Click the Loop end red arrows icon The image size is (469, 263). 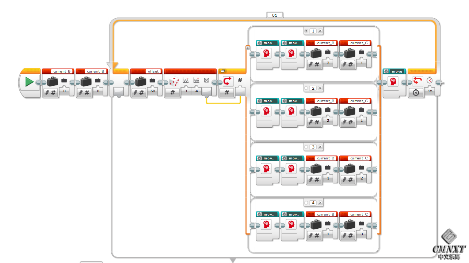(418, 81)
